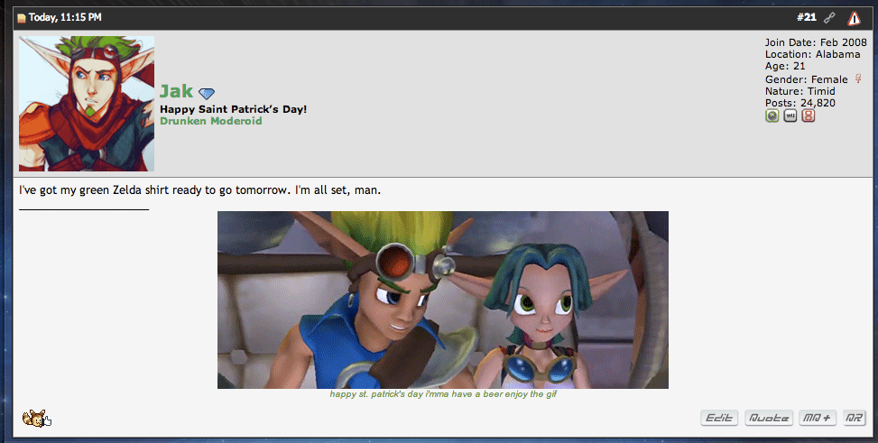Click the green Zelda shirt post message text

pyautogui.click(x=200, y=189)
